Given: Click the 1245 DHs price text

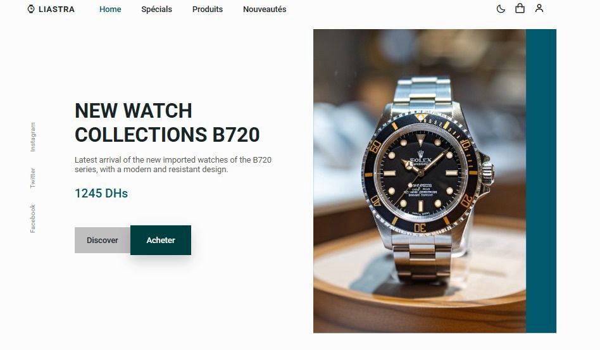Looking at the screenshot, I should pos(101,194).
